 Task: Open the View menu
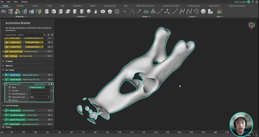[15, 2]
